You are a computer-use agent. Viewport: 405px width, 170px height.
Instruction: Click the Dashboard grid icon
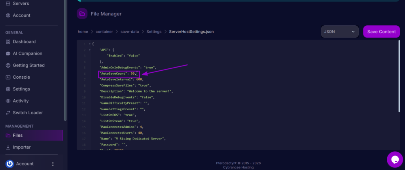point(8,42)
